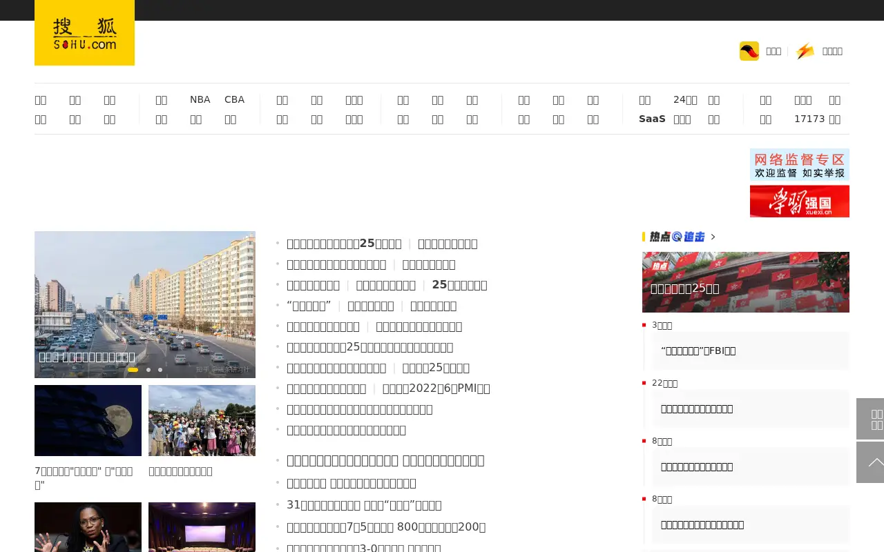Open the headline containing 3-0
Screen dimensions: 884x552
coord(364,547)
